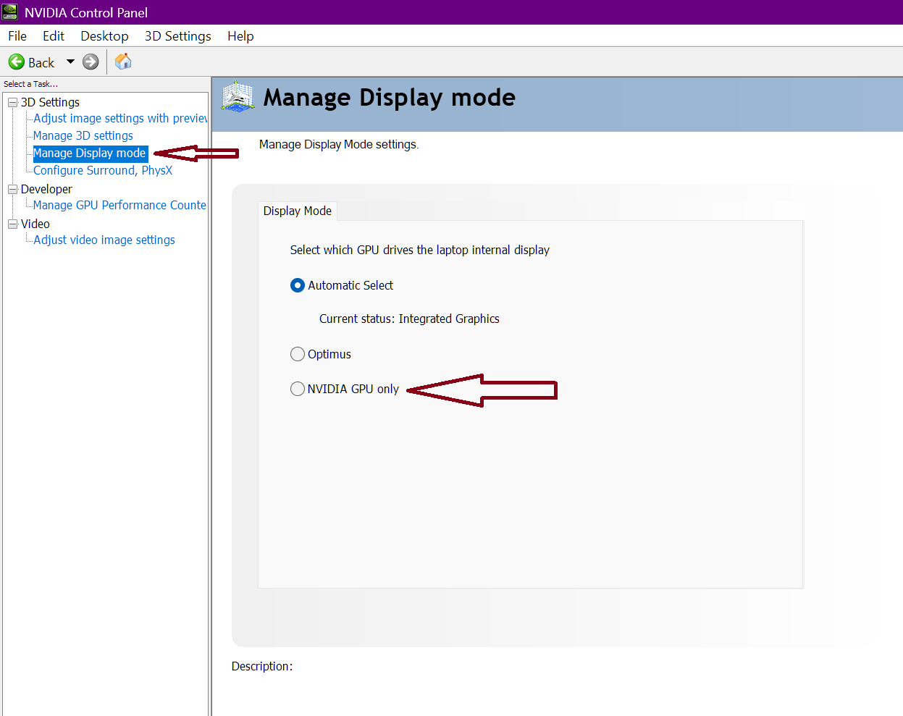The image size is (903, 716).
Task: Open Adjust image settings with preview
Action: [120, 118]
